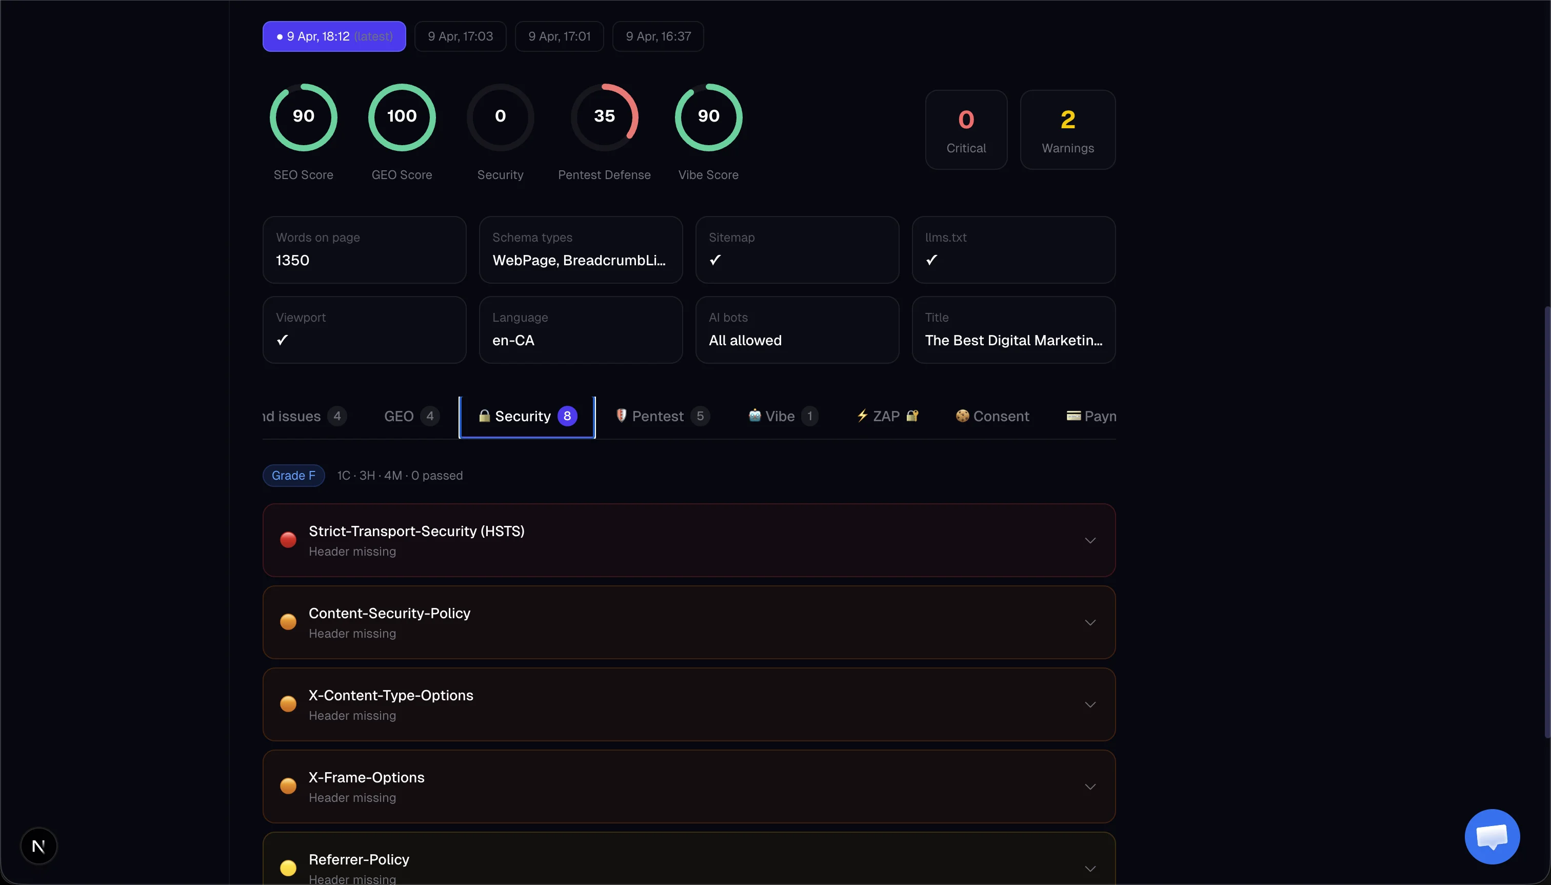Screen dimensions: 1551x885
Task: Click the Pentest Defense score gauge
Action: (x=604, y=116)
